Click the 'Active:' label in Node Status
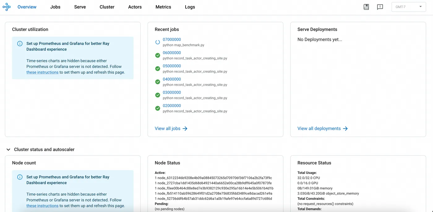Image resolution: width=433 pixels, height=212 pixels. point(160,173)
